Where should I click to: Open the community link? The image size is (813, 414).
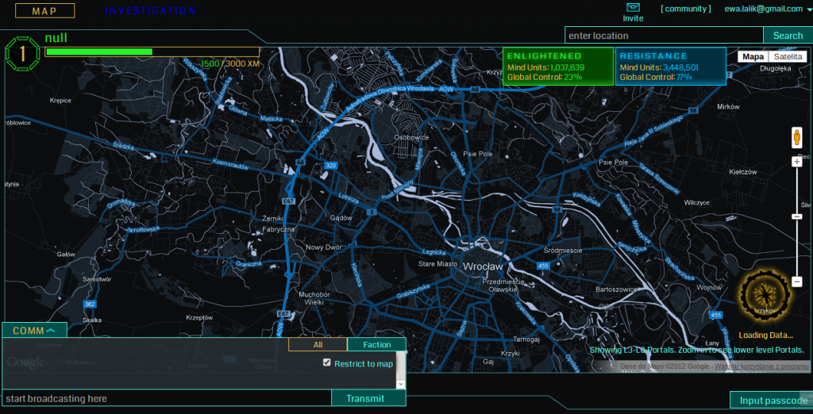[x=685, y=9]
